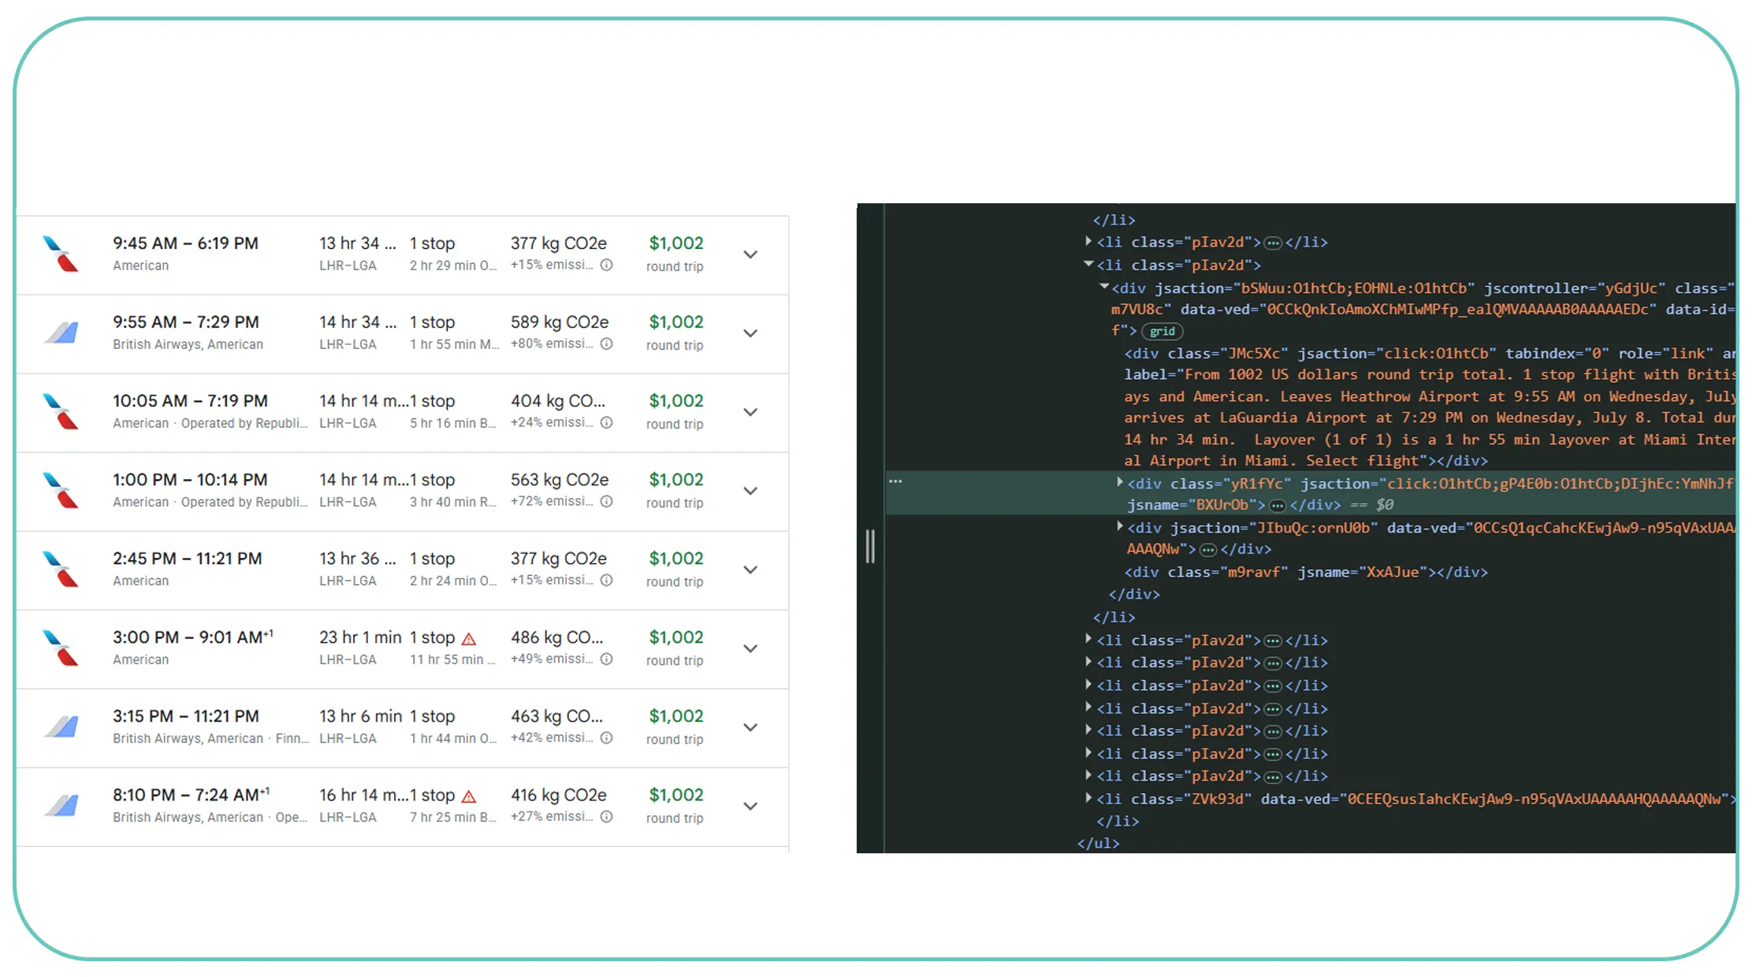Select 9:55 AM – 7:29 PM flight time
The width and height of the screenshot is (1752, 977).
[x=186, y=322]
